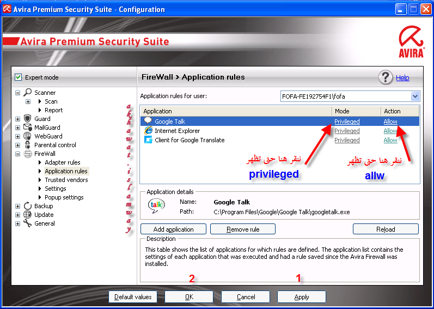Expand the Guard tree node

[18, 119]
